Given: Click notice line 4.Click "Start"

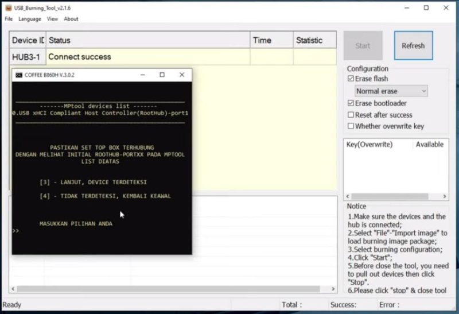Looking at the screenshot, I should (370, 258).
